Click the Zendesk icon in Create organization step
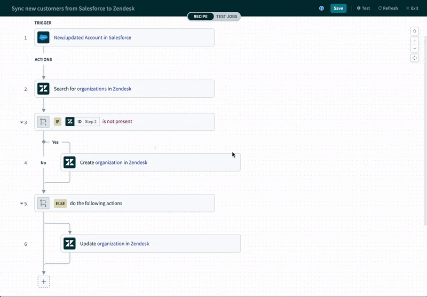 69,162
